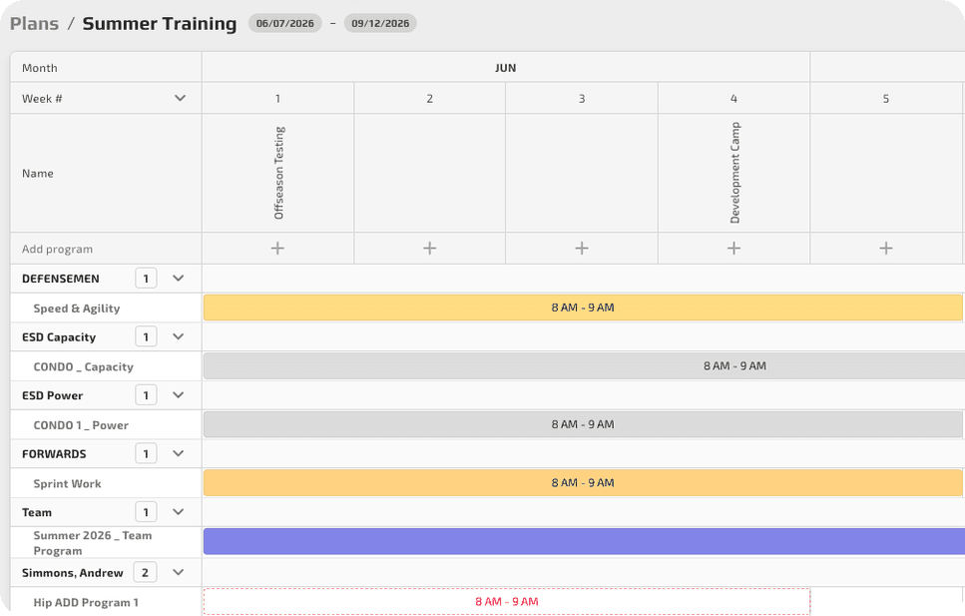Image resolution: width=965 pixels, height=616 pixels.
Task: Click week number 1 header
Action: [277, 99]
